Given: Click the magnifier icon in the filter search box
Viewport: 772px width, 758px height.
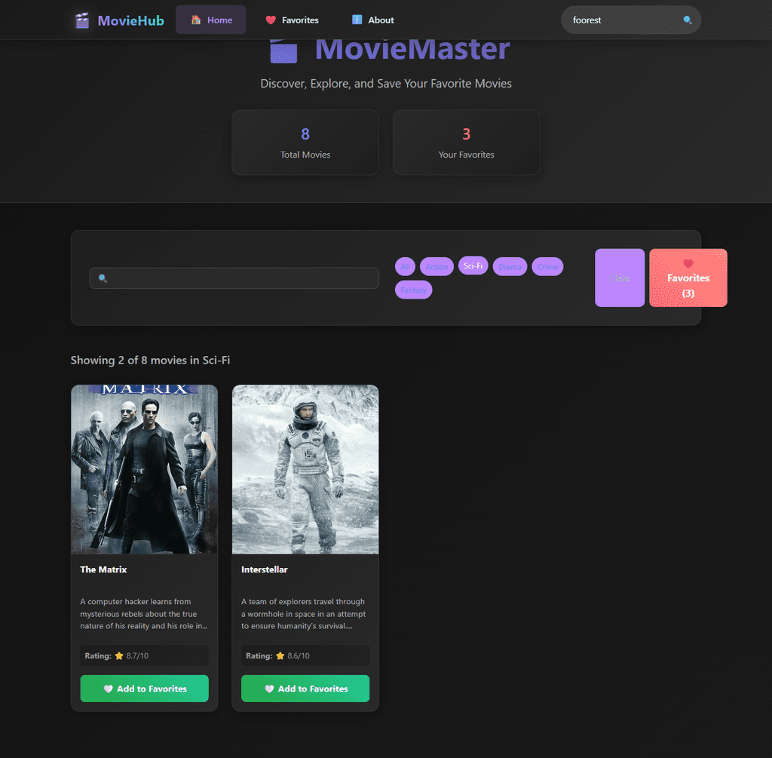Looking at the screenshot, I should (103, 278).
